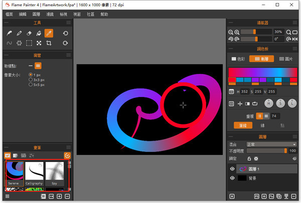Select the rectangular marquee selection tool
The width and height of the screenshot is (301, 203).
[x=29, y=43]
